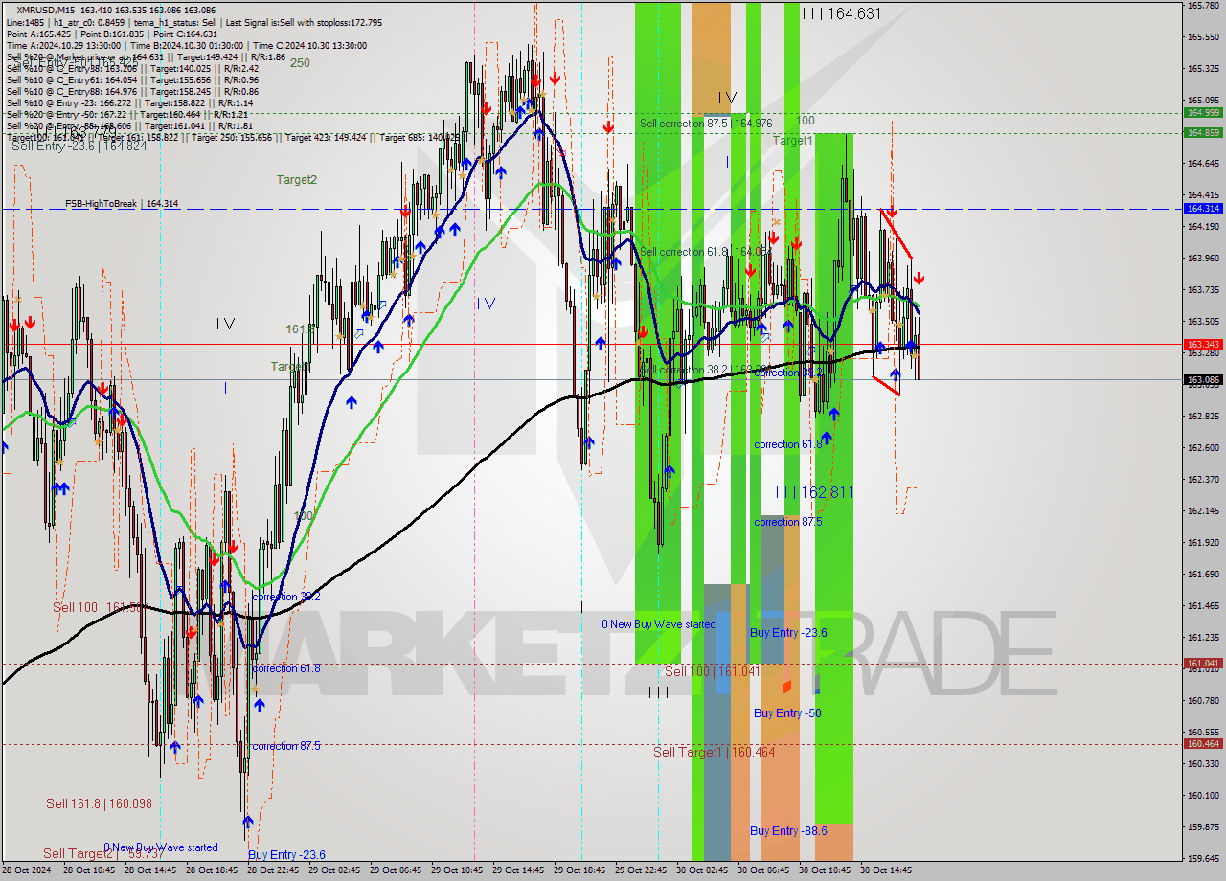1226x881 pixels.
Task: Click the '30 Oct 06:45' time axis label
Action: click(763, 870)
